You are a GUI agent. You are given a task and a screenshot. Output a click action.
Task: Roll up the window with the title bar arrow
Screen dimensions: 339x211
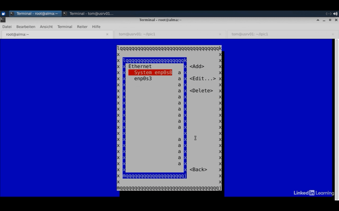pos(318,20)
